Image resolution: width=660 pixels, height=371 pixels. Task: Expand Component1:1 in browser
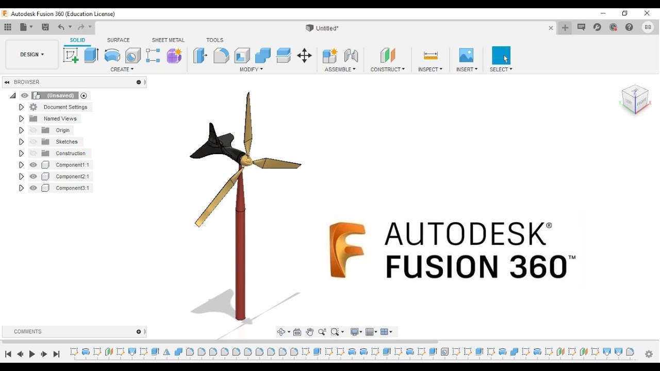(x=21, y=165)
